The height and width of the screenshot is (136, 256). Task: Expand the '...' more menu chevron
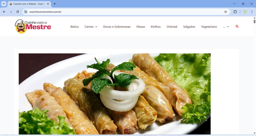pyautogui.click(x=228, y=27)
